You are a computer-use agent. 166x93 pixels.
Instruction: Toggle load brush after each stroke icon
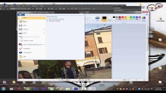[x=4, y=9]
